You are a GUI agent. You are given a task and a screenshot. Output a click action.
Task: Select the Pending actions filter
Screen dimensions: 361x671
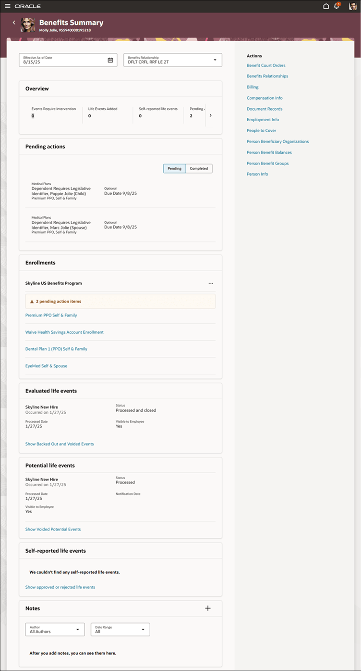point(174,168)
